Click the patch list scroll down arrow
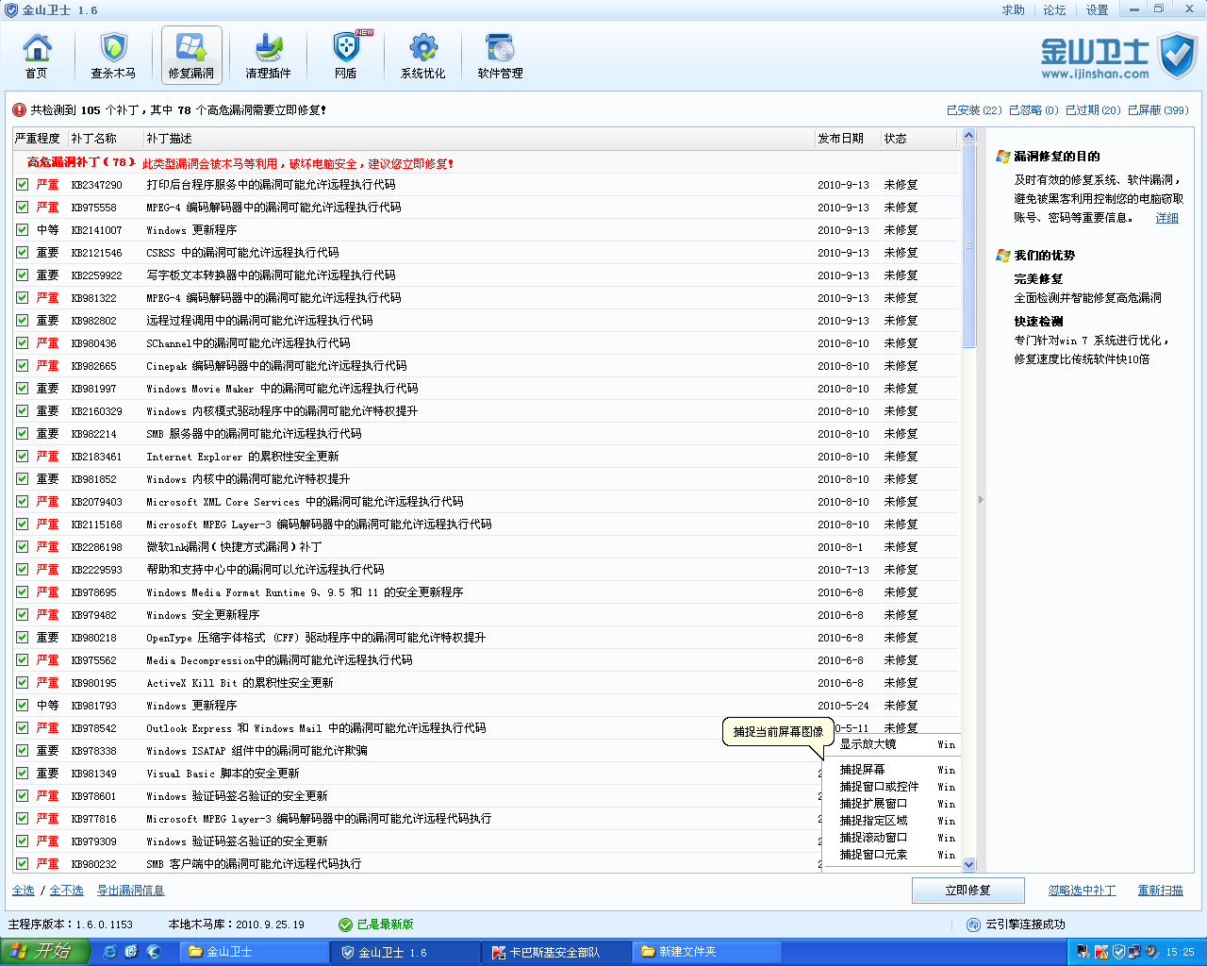This screenshot has height=966, width=1207. click(x=968, y=865)
